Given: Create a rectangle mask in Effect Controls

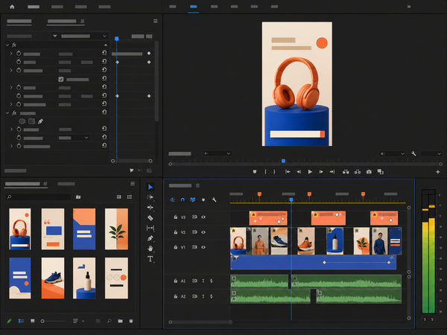Looking at the screenshot, I should click(x=31, y=121).
